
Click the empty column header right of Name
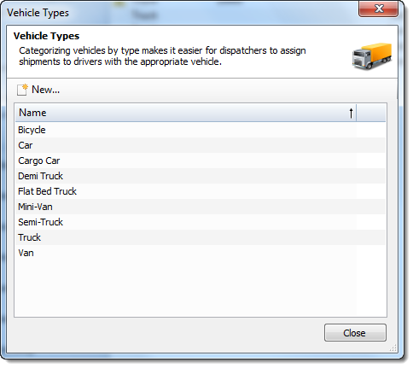371,113
